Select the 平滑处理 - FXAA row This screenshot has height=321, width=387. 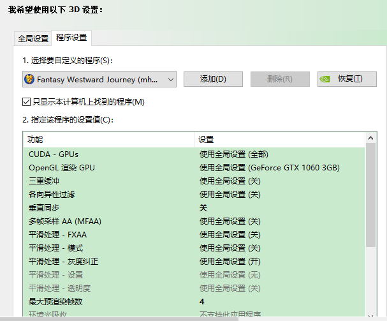[x=194, y=234]
